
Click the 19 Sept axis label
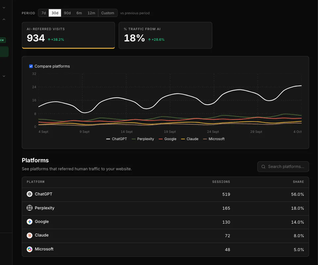170,132
